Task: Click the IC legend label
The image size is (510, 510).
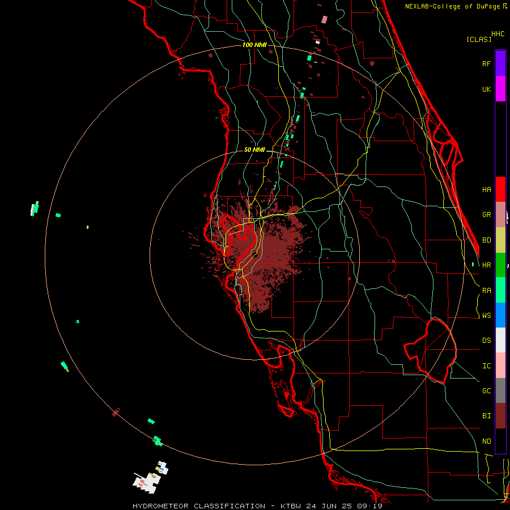Action: [487, 366]
